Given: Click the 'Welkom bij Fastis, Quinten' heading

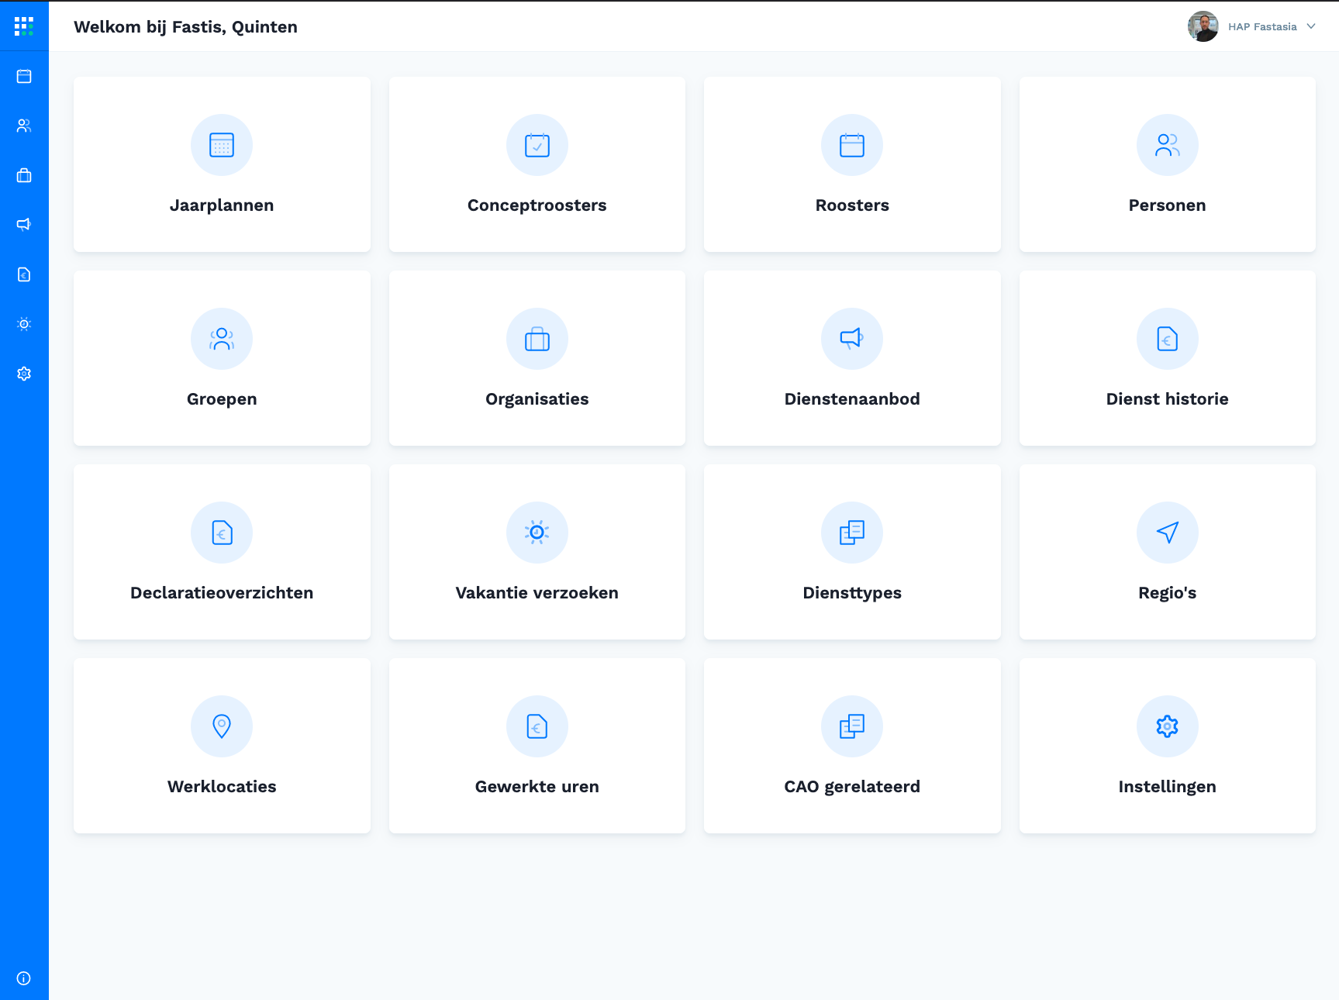Looking at the screenshot, I should click(x=186, y=26).
